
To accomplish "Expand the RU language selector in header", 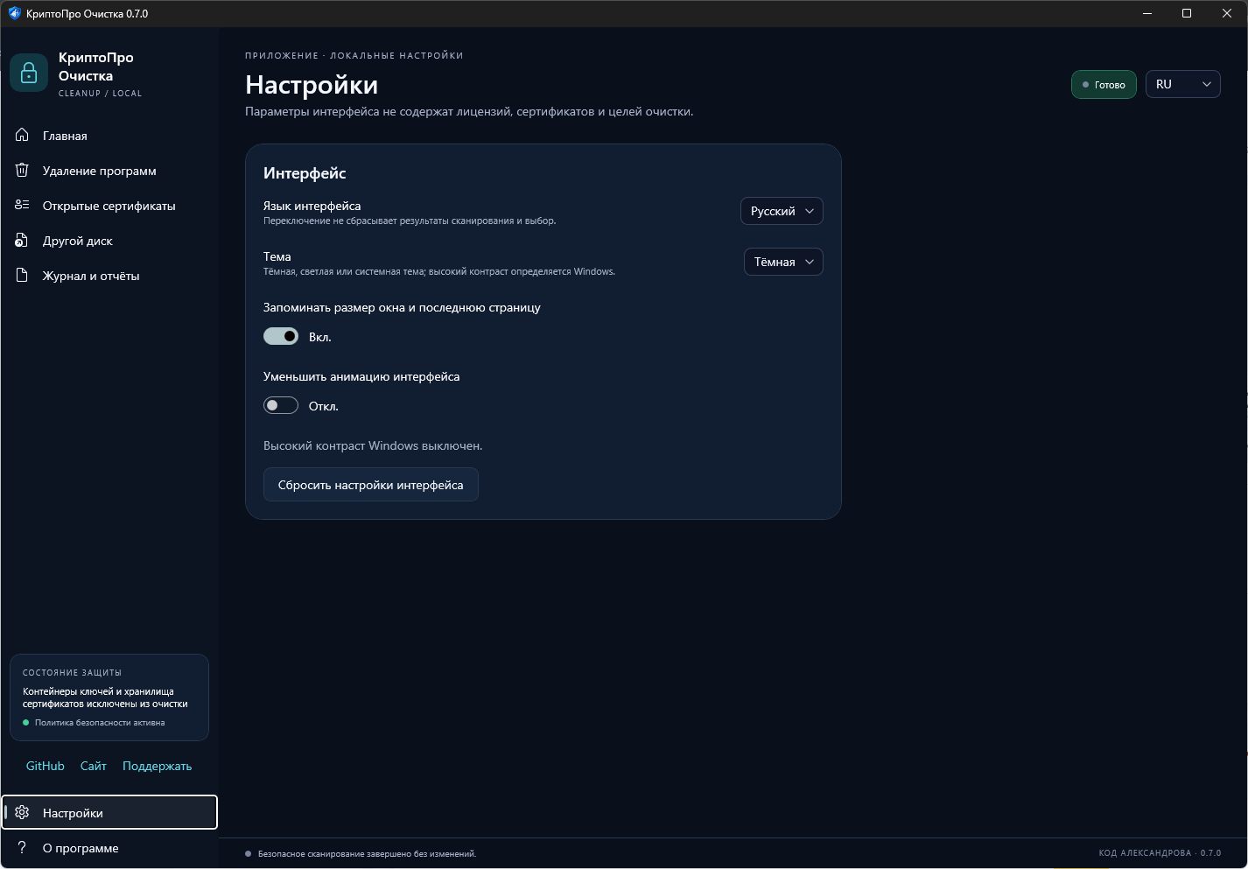I will pyautogui.click(x=1182, y=84).
